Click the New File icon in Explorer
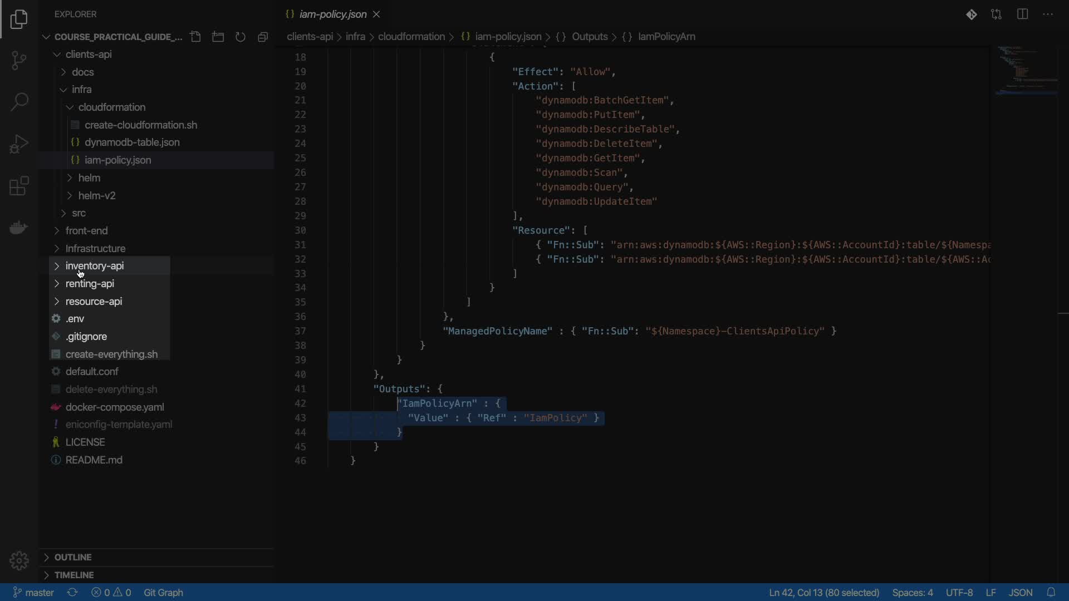The height and width of the screenshot is (601, 1069). [x=195, y=37]
